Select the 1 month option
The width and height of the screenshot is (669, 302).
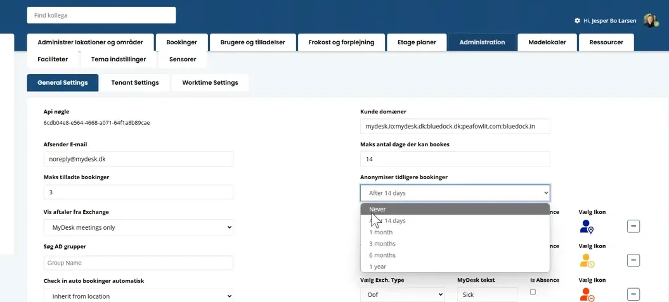[455, 232]
